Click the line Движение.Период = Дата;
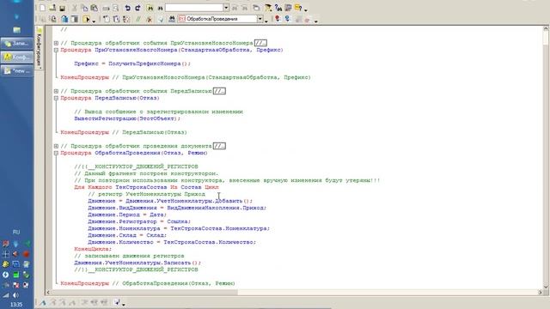Viewport: 550px width, 309px height. 127,215
